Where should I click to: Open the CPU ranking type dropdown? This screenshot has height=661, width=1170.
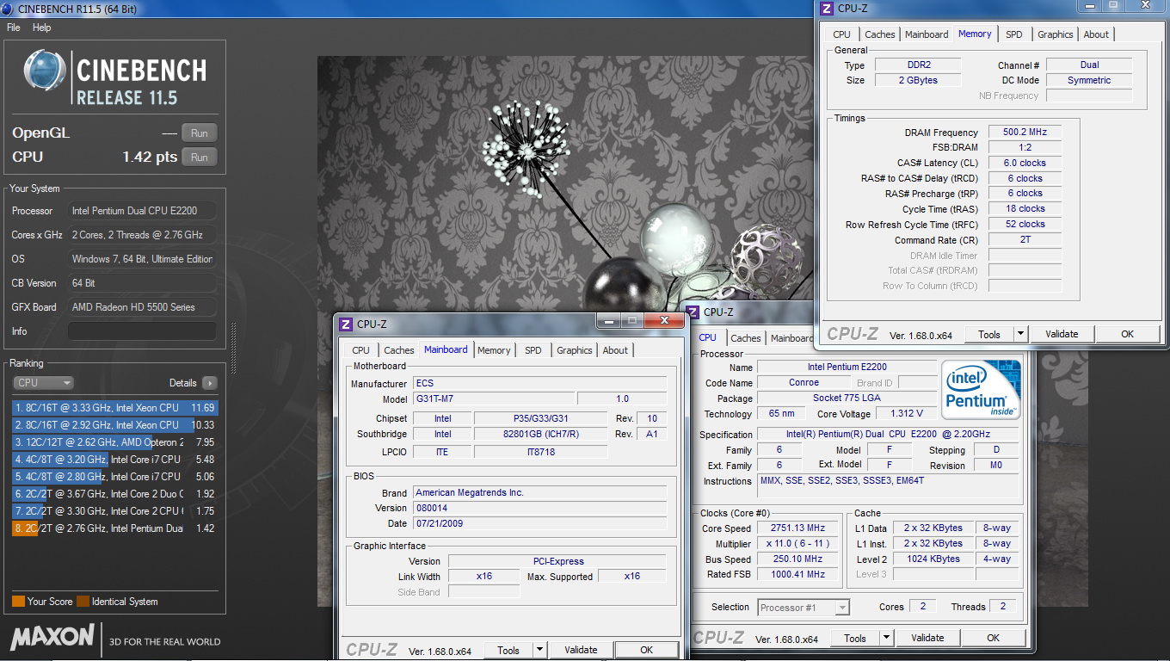pyautogui.click(x=43, y=383)
